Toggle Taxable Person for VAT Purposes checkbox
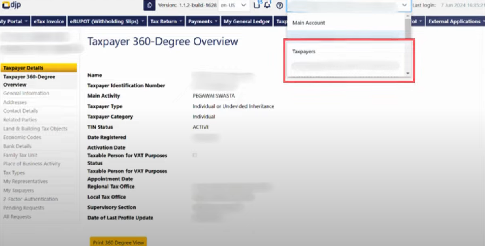 [195, 155]
